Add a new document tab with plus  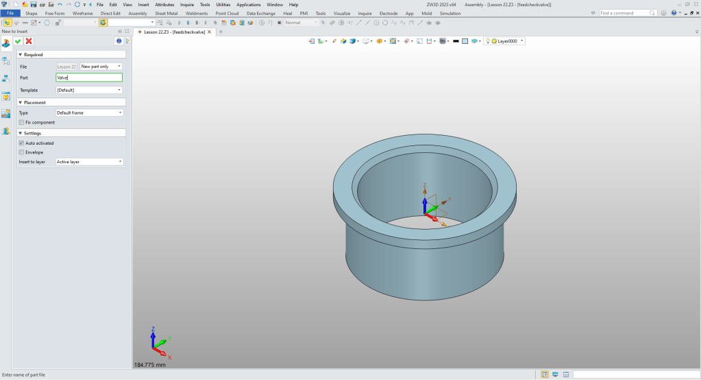pyautogui.click(x=221, y=32)
